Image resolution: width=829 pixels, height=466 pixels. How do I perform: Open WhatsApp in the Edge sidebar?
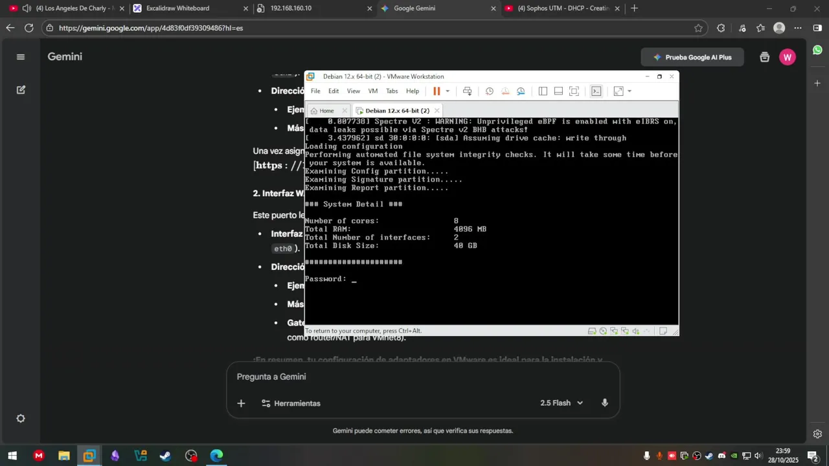817,50
